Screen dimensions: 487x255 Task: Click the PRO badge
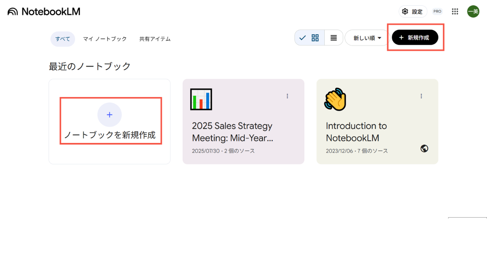[x=437, y=11]
